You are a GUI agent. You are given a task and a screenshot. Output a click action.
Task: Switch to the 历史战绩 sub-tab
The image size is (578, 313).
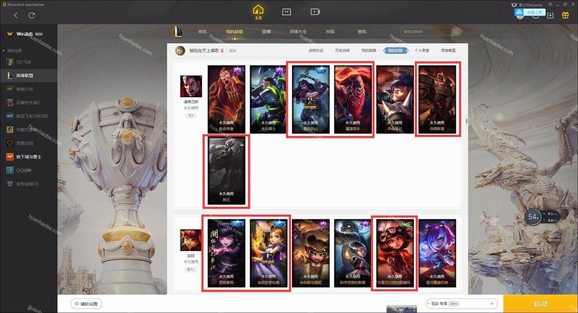coord(342,50)
